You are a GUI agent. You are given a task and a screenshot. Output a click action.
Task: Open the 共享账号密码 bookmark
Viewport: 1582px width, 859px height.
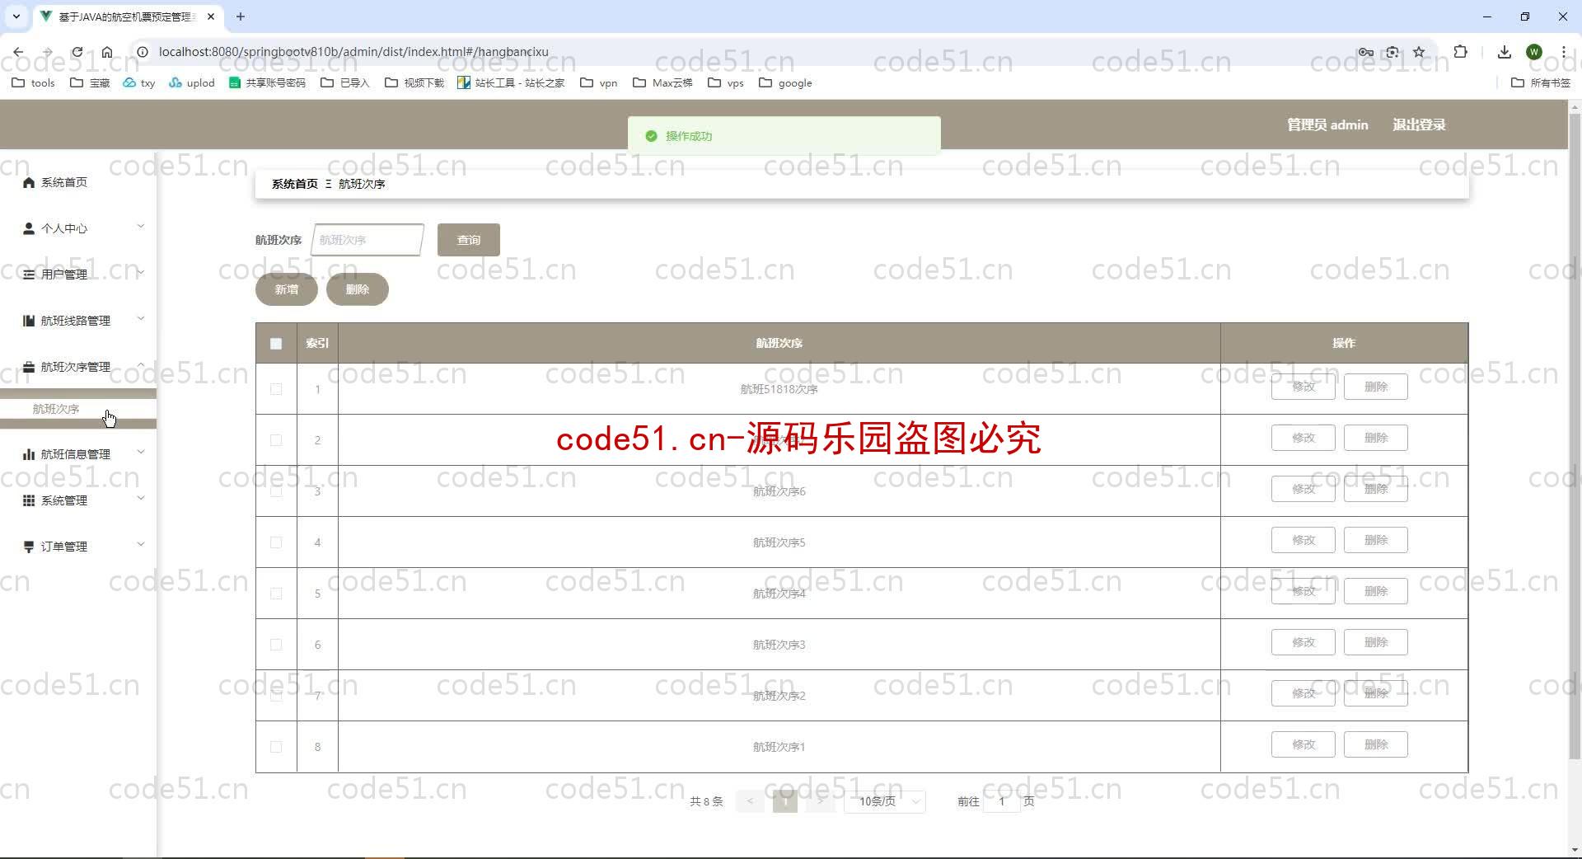click(x=267, y=82)
